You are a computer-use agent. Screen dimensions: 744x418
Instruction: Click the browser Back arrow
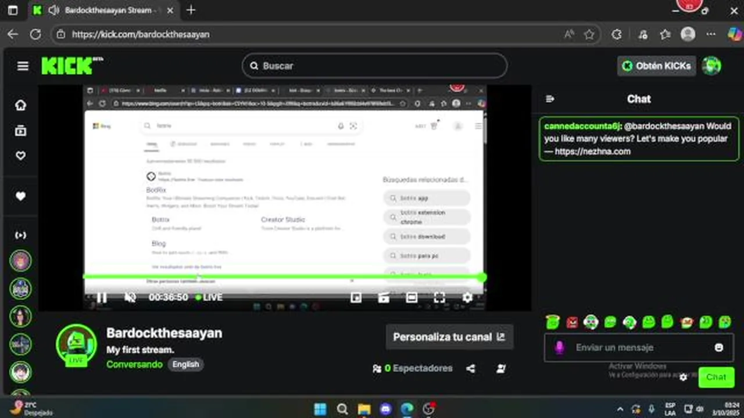click(x=13, y=34)
